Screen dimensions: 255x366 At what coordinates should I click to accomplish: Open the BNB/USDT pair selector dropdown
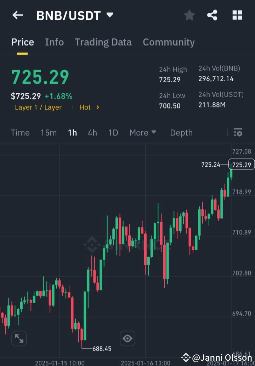pos(109,15)
